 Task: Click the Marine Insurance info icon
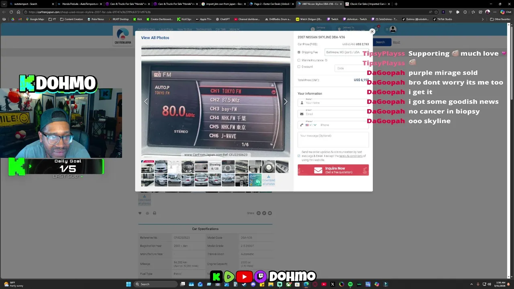tap(326, 60)
